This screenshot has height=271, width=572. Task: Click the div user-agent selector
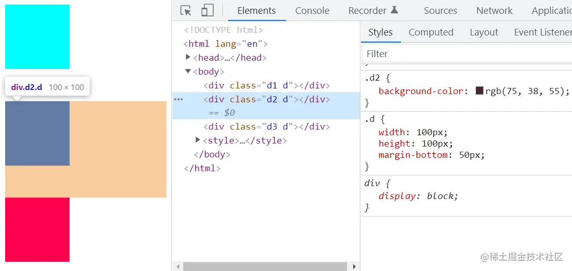(372, 183)
